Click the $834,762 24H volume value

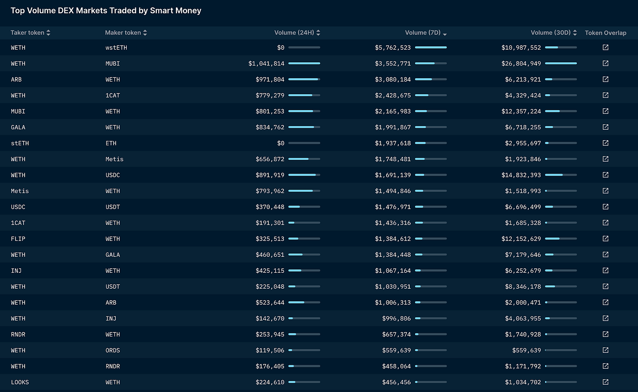click(x=270, y=127)
